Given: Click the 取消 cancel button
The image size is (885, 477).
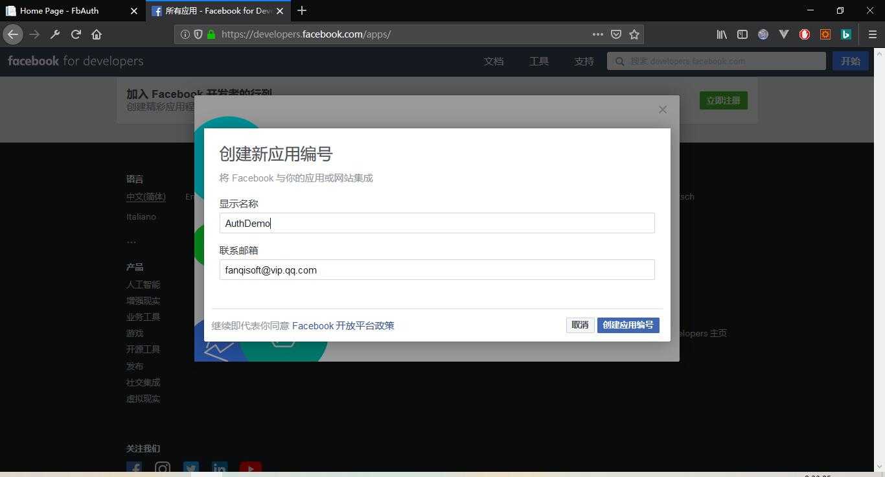Looking at the screenshot, I should [x=580, y=325].
